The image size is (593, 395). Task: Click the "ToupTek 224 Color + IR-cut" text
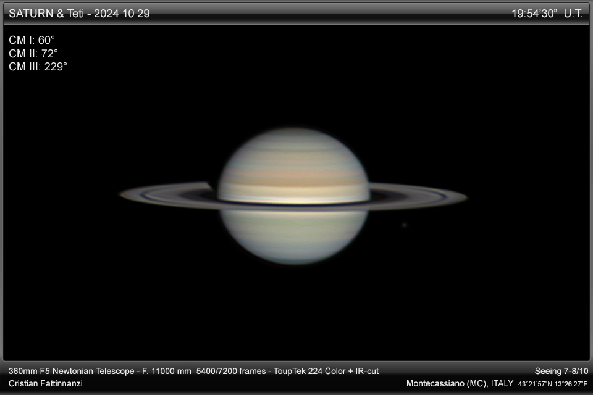326,371
